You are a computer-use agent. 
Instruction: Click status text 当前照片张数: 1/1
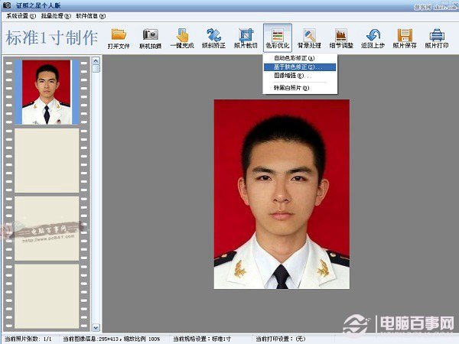coord(28,339)
